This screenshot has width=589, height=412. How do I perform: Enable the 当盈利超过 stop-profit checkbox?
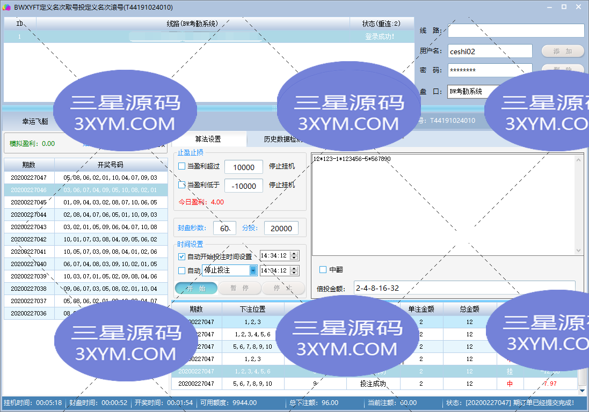click(x=182, y=167)
